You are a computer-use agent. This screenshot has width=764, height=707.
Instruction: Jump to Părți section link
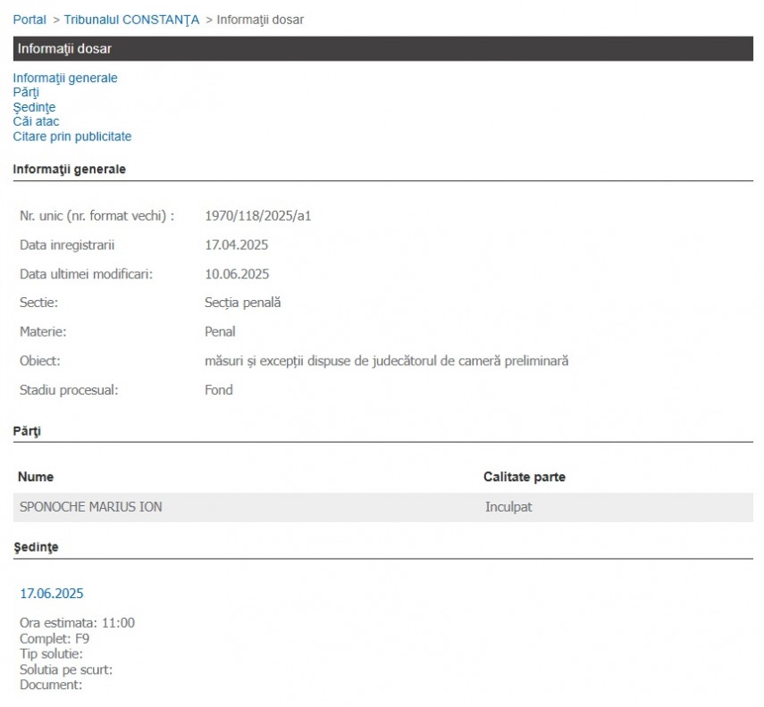point(26,93)
